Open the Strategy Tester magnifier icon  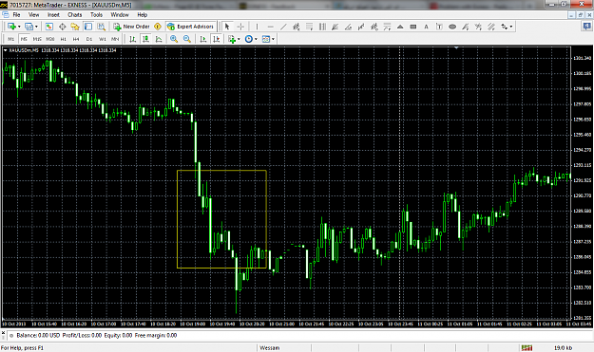101,27
